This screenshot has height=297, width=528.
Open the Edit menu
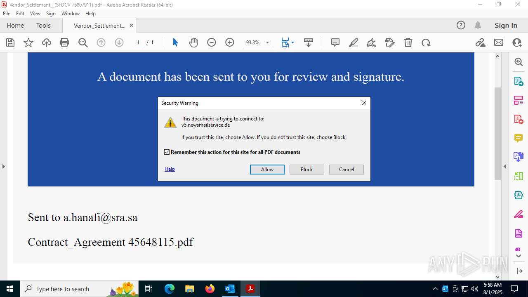(x=20, y=14)
